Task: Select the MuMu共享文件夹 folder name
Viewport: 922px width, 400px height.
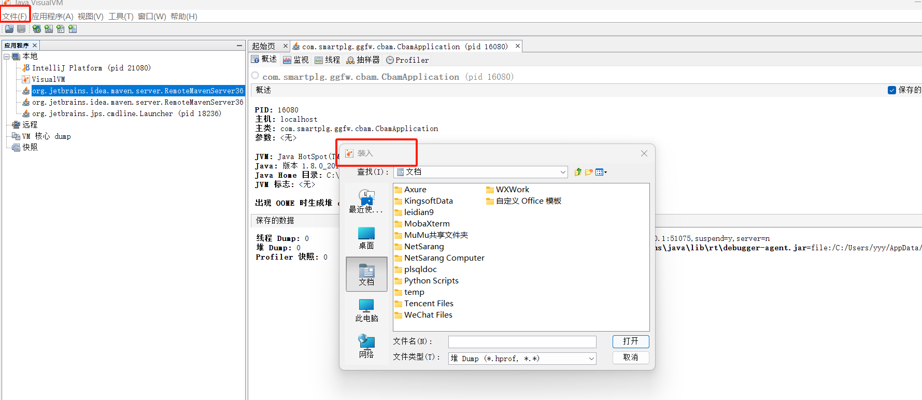Action: (436, 235)
